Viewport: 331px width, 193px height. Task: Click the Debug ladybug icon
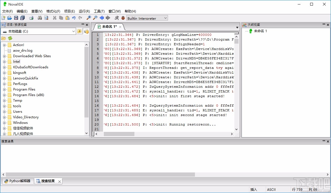click(123, 18)
